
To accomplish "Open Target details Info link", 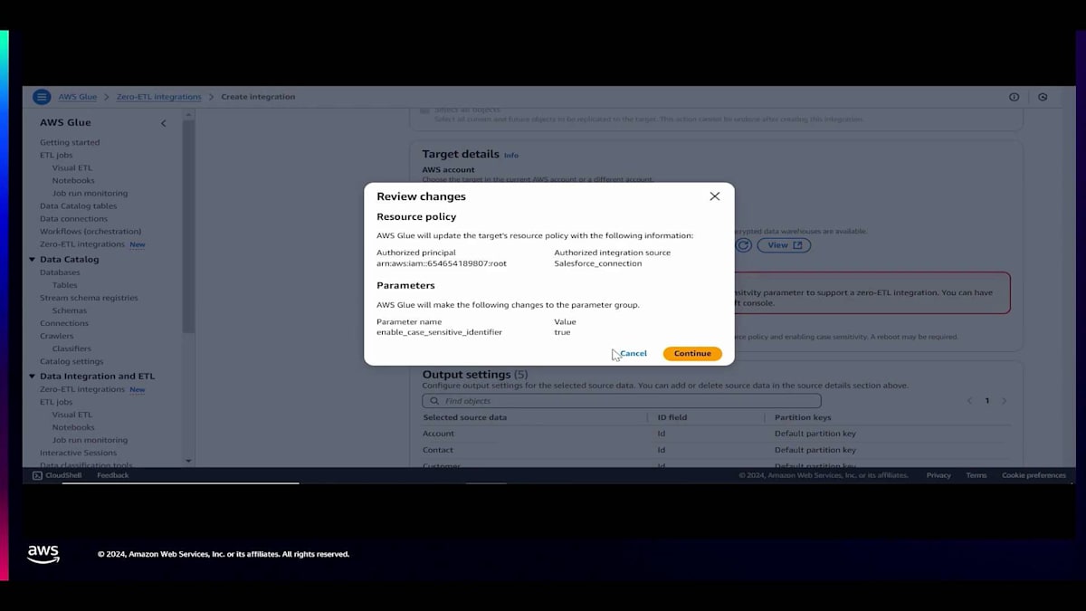I will [x=511, y=156].
